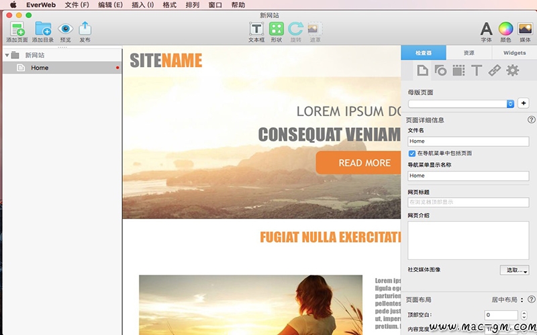This screenshot has height=335, width=537.
Task: Switch to the 检查器 tab
Action: point(424,53)
